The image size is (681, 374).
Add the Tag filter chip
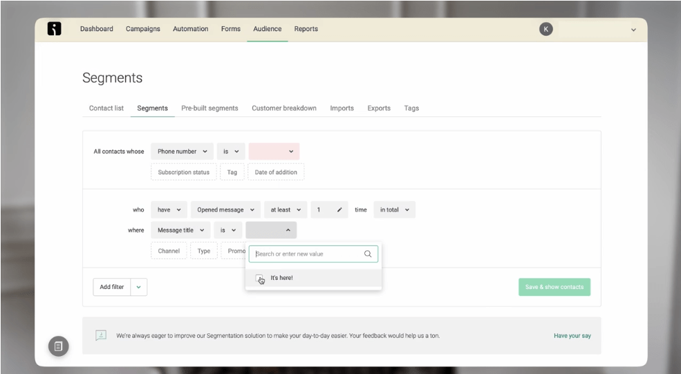232,172
